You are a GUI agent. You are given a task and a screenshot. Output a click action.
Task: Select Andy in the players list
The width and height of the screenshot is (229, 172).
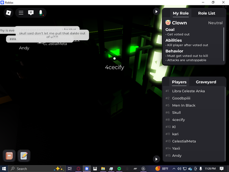coord(194,155)
